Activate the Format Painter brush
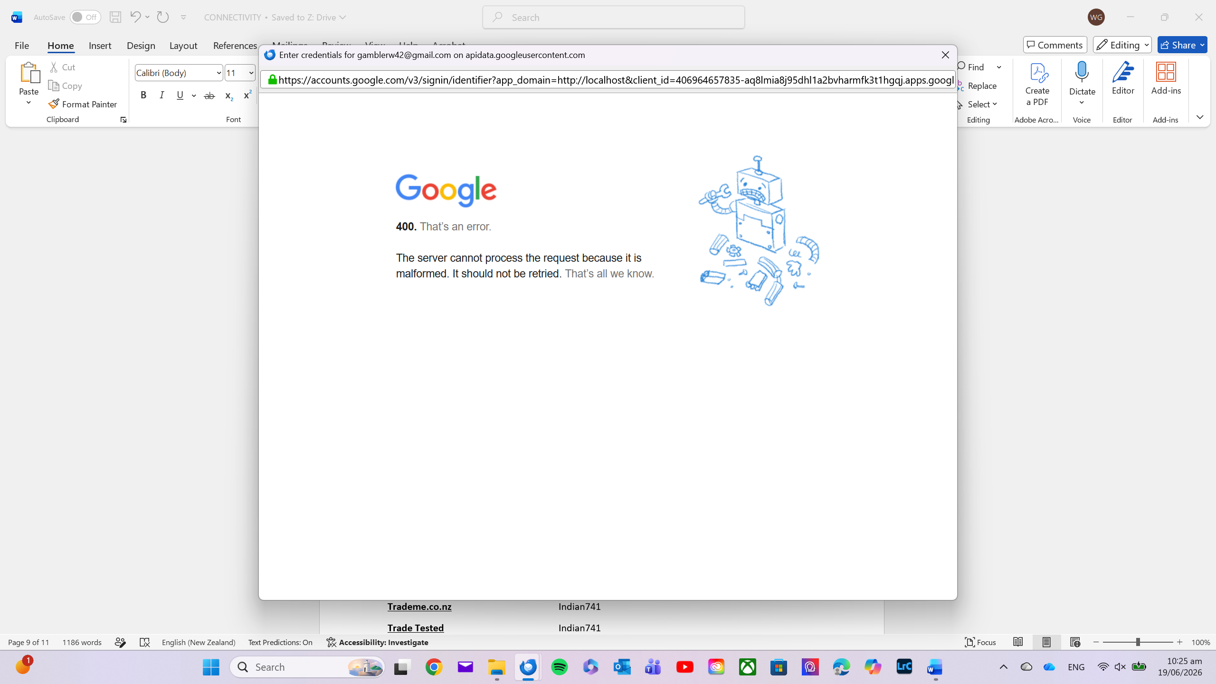The image size is (1216, 684). click(x=54, y=104)
